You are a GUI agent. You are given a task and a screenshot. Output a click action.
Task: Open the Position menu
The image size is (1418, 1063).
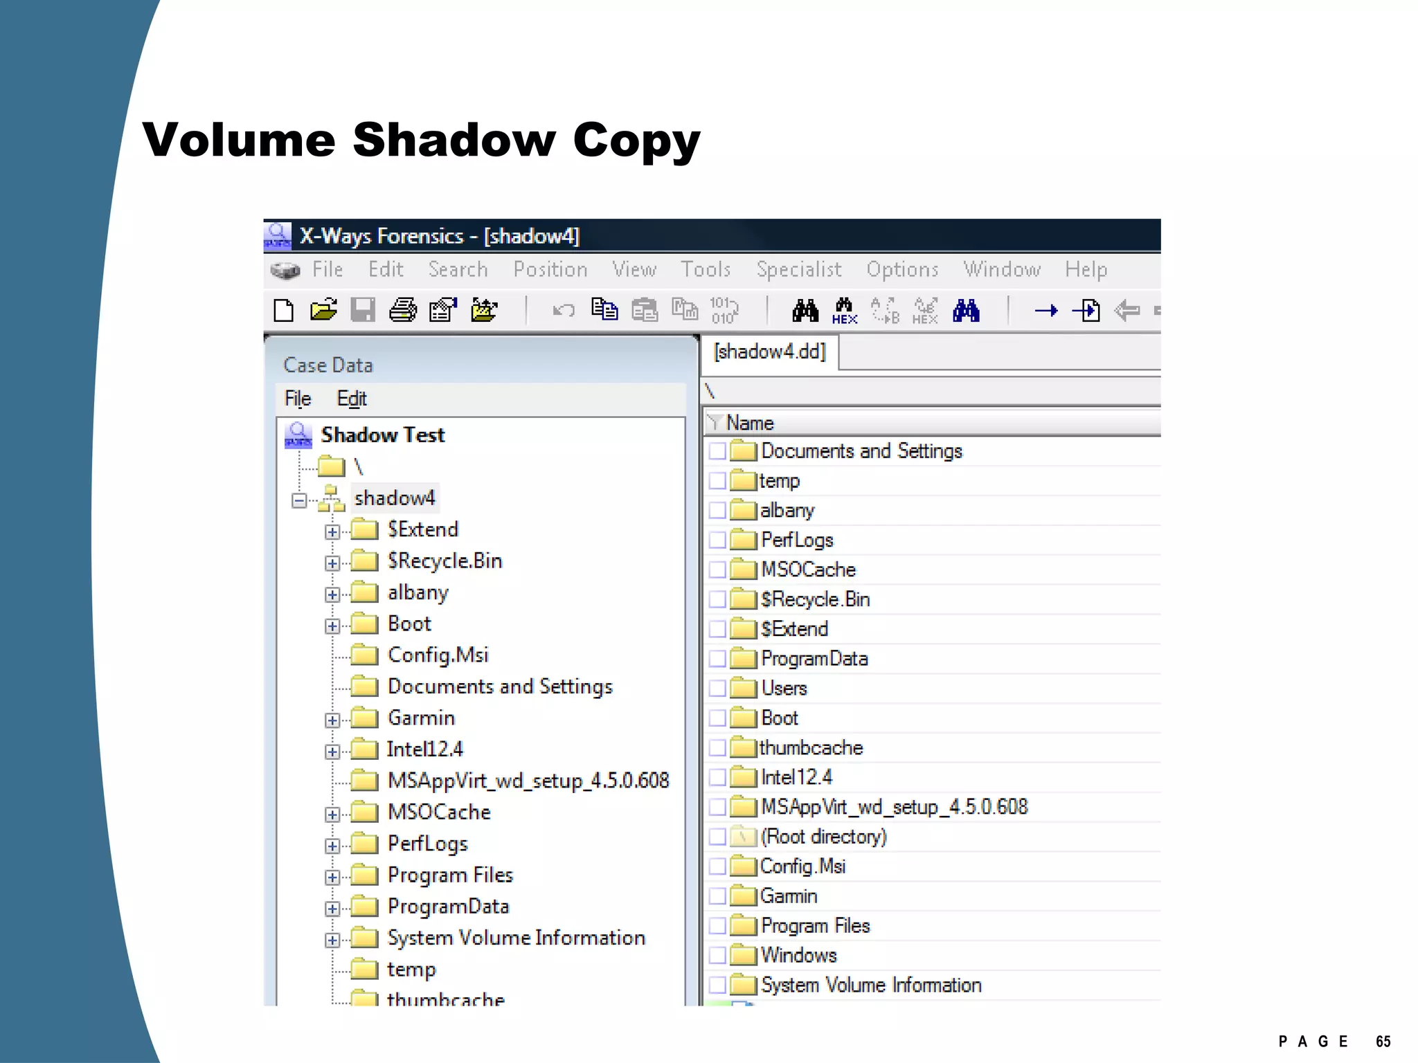pos(550,269)
